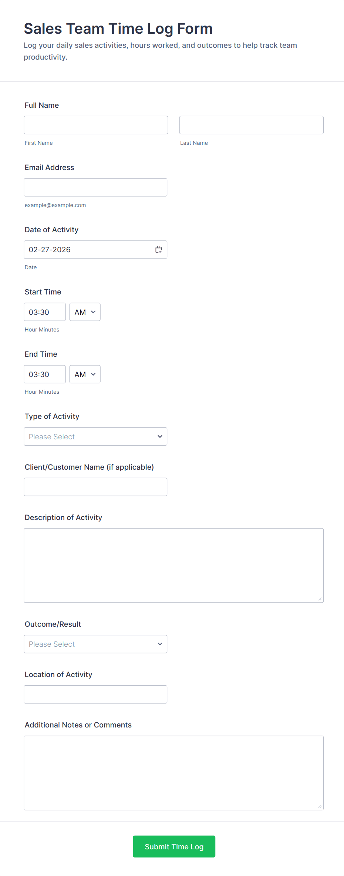The image size is (344, 876).
Task: Click the Description text area resize handle
Action: [320, 599]
